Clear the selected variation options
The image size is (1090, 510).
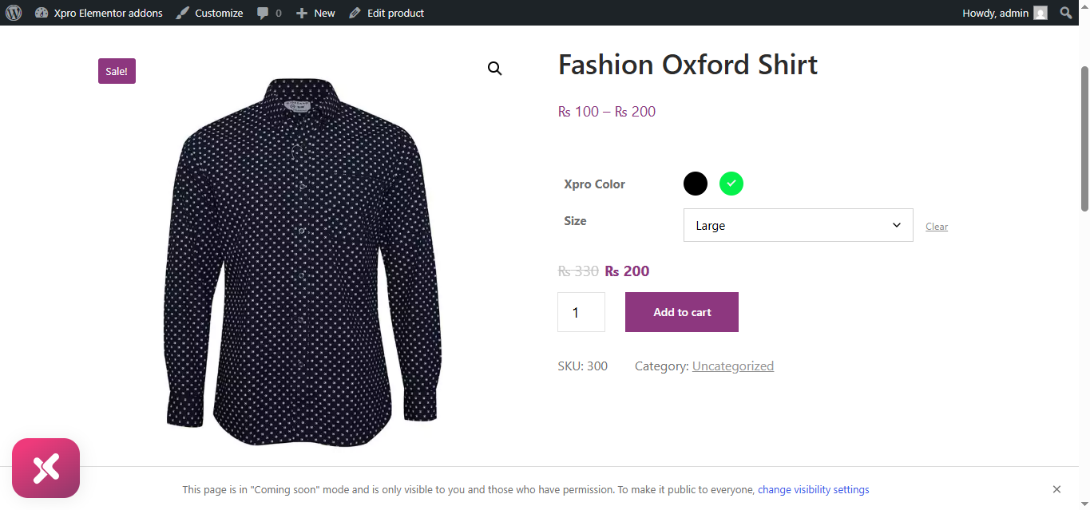tap(937, 227)
